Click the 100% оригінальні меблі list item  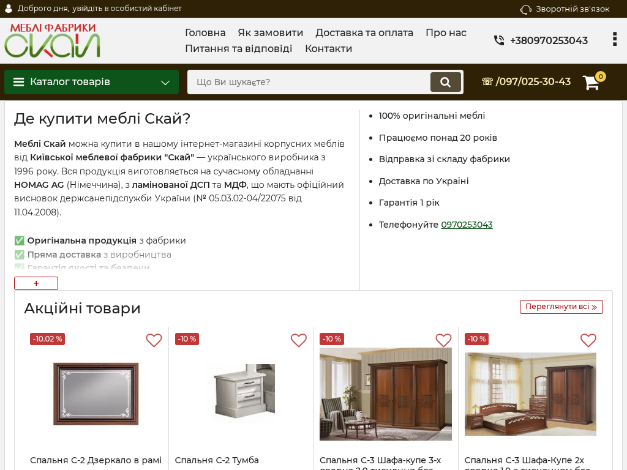pyautogui.click(x=432, y=116)
